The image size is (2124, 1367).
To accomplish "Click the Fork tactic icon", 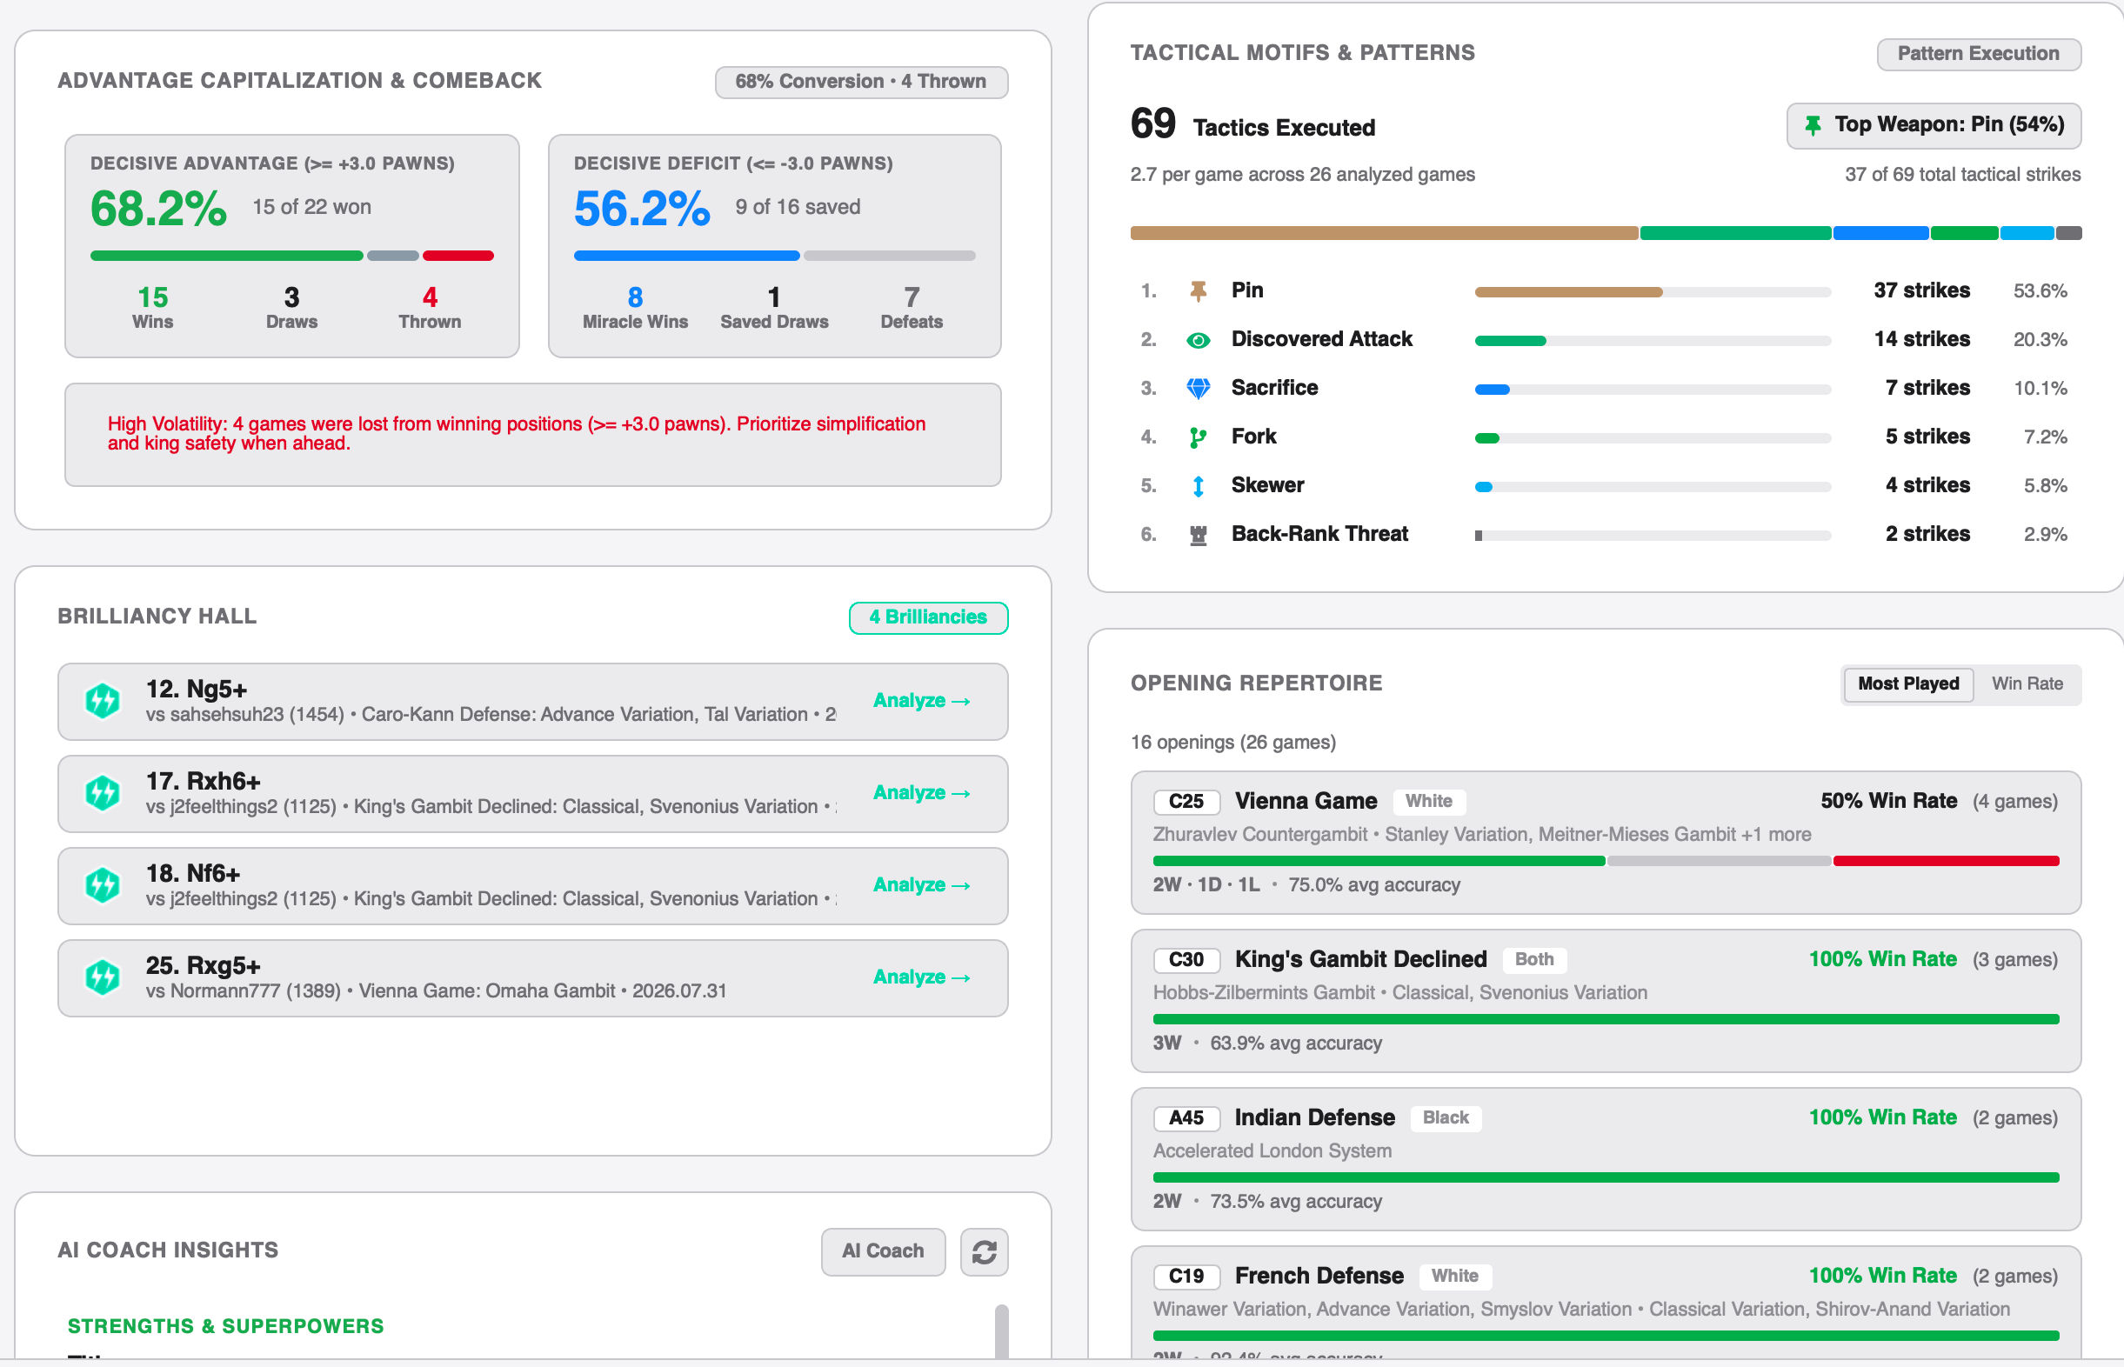I will click(1199, 437).
